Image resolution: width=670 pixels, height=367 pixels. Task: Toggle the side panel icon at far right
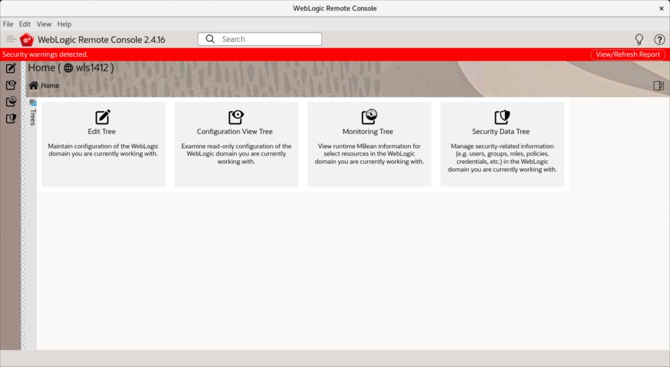tap(658, 85)
